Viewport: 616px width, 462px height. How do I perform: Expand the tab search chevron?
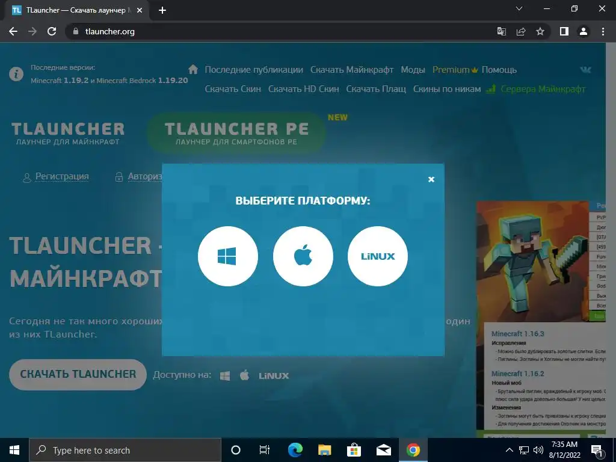[519, 8]
